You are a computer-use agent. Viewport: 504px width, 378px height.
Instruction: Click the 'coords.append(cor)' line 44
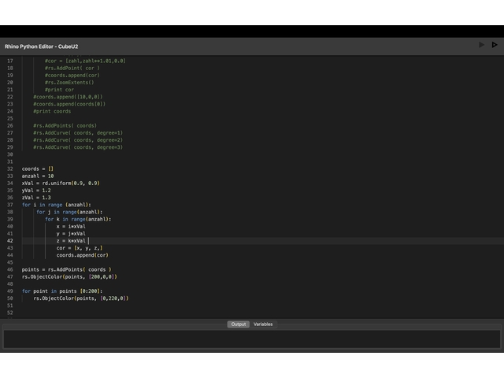tap(82, 255)
